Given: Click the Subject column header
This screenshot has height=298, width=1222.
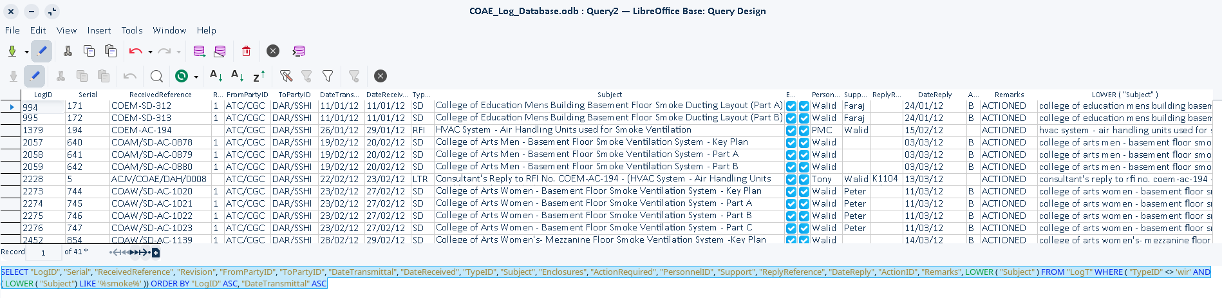Looking at the screenshot, I should (x=610, y=95).
